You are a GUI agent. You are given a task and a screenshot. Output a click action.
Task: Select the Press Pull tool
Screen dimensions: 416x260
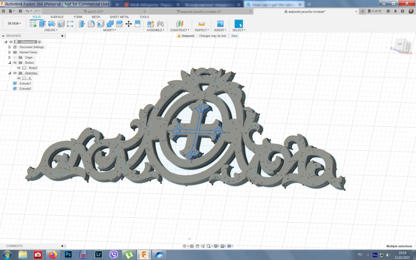coord(82,24)
